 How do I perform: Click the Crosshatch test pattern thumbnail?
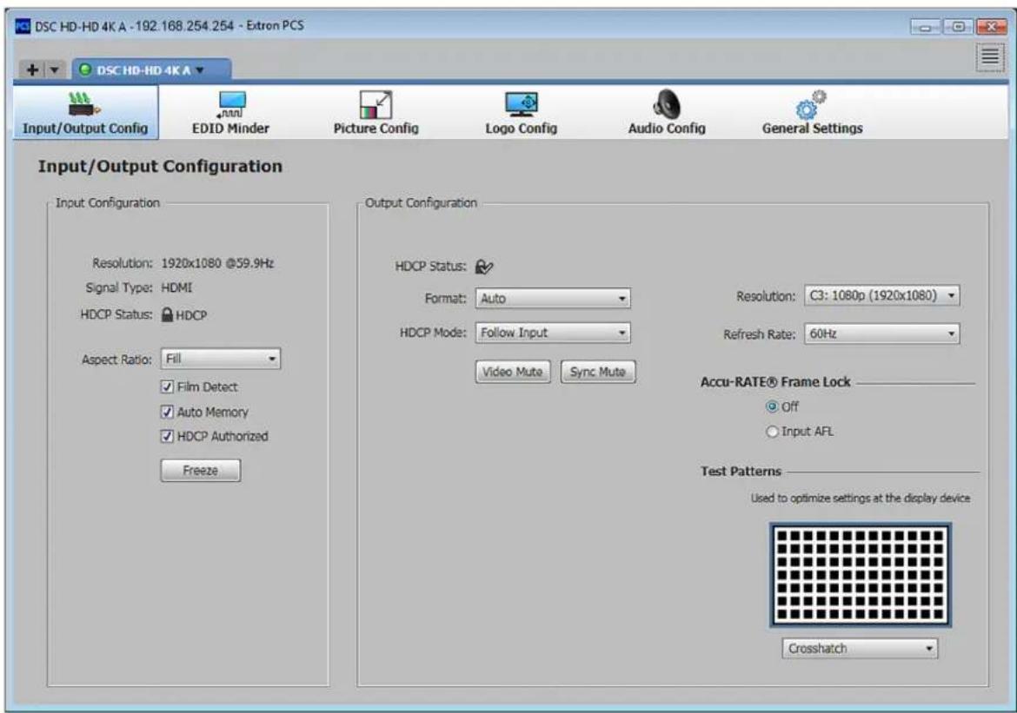click(x=860, y=574)
